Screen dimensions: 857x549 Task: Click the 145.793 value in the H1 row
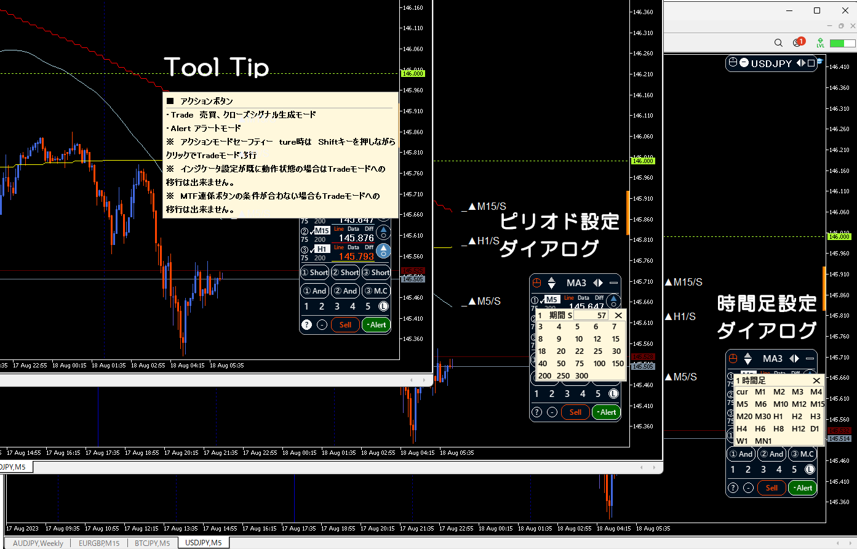click(356, 257)
